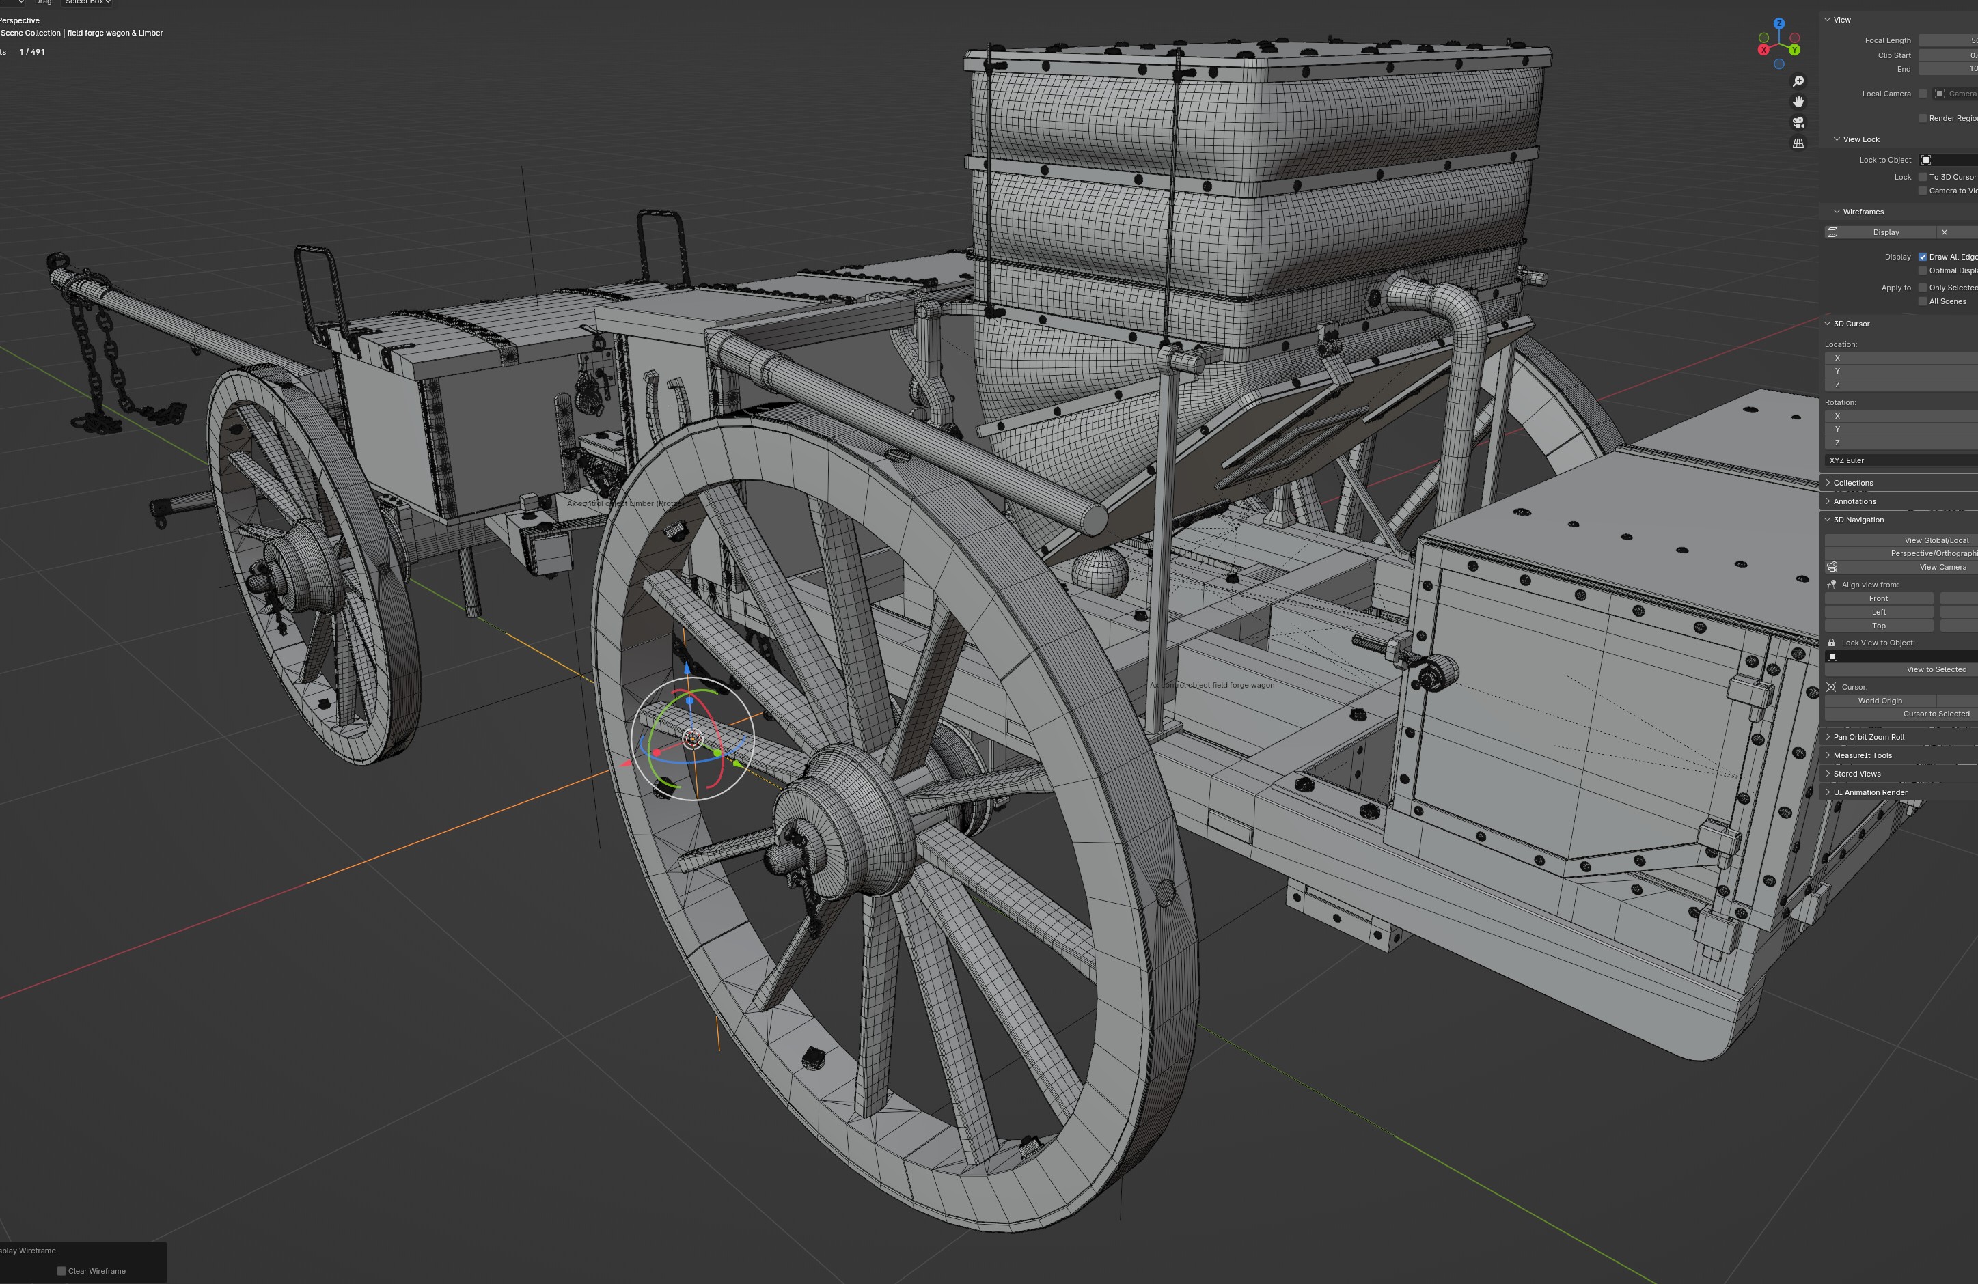Enable the Local Camera checkbox
1978x1284 pixels.
(x=1923, y=94)
